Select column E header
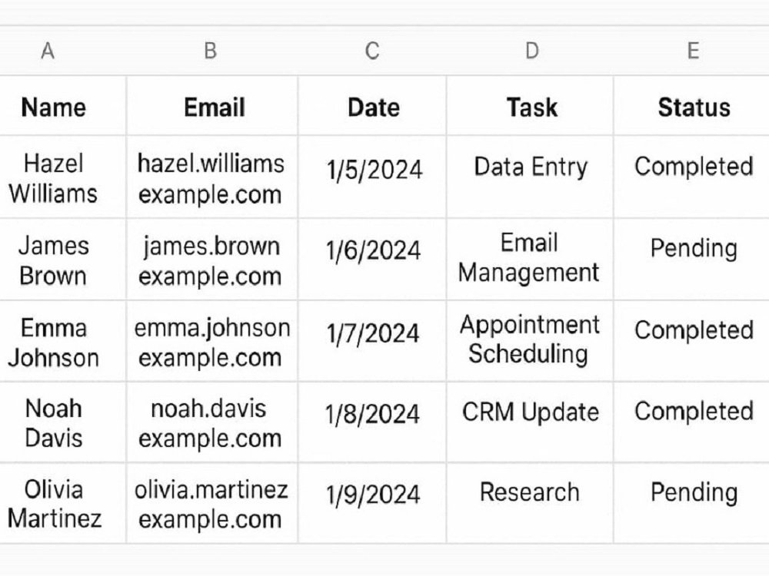The image size is (769, 576). click(693, 51)
